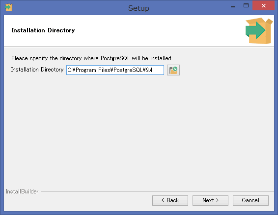Screen dimensions: 278x215
Task: Click the box-with-green-arrow installer logo
Action: 259,31
